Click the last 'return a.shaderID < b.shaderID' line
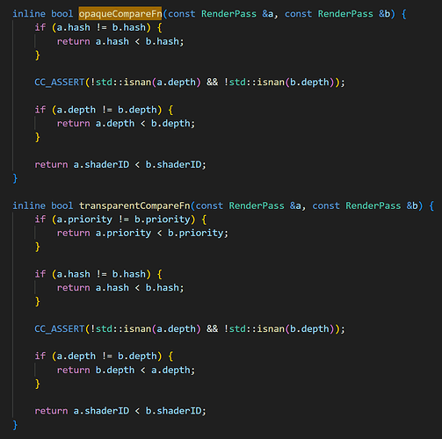The image size is (442, 439). point(120,411)
